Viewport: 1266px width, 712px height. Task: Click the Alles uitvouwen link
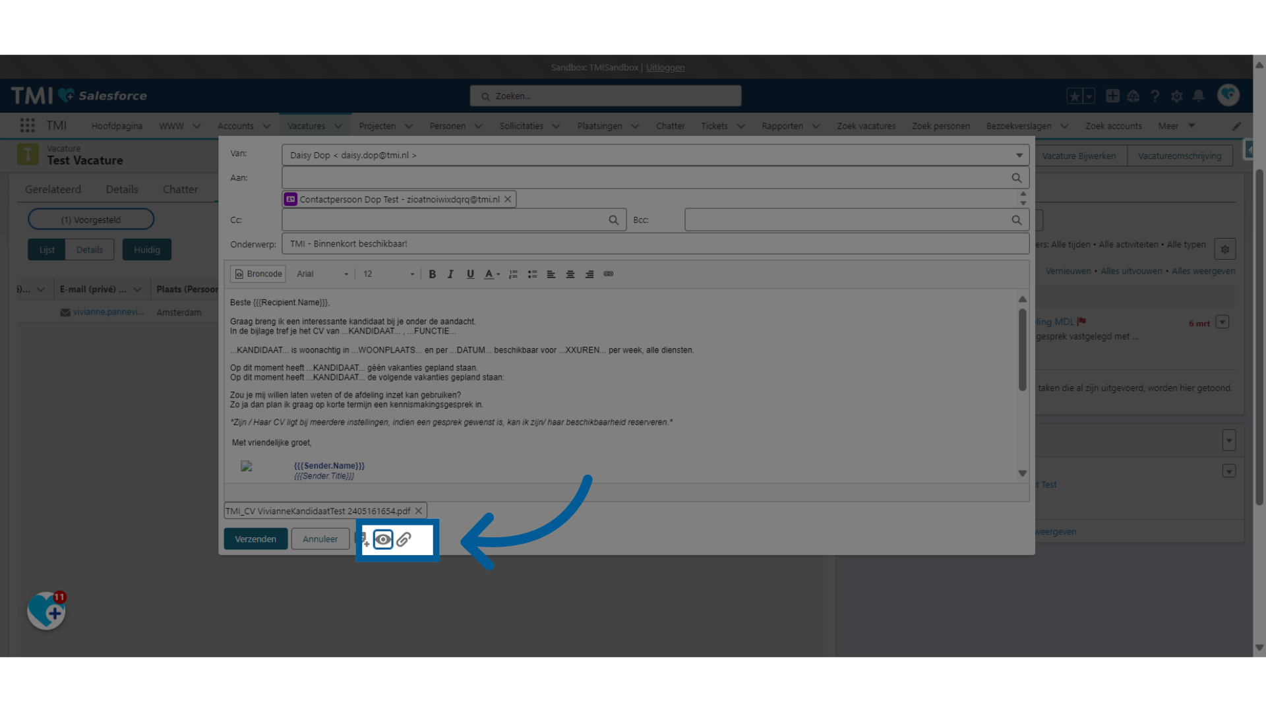click(x=1131, y=271)
